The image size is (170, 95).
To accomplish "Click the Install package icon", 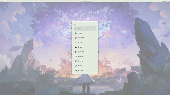I will point(76,52).
